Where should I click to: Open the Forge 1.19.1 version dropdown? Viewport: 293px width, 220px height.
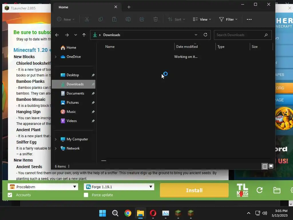click(x=119, y=187)
